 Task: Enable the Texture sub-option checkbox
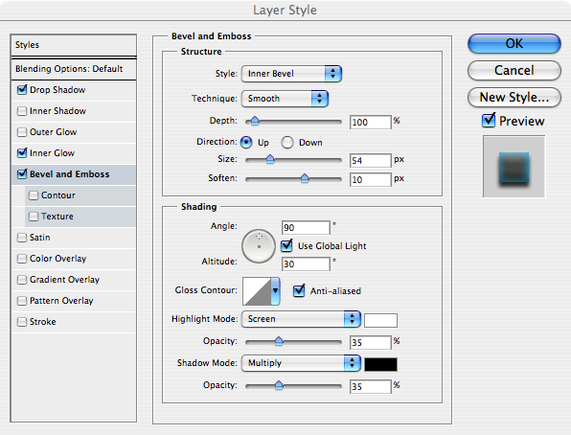pyautogui.click(x=34, y=217)
